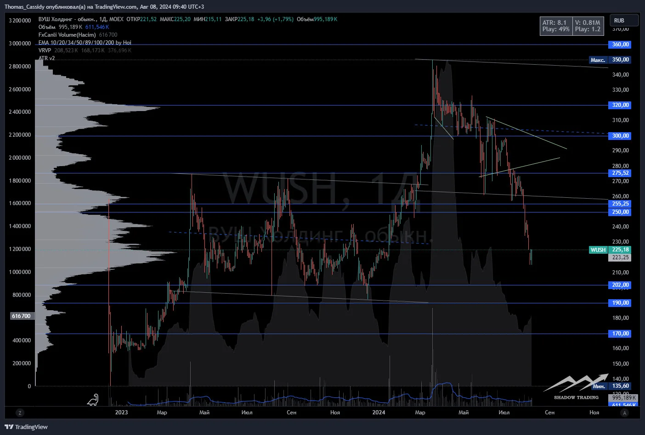Click the ATR v2 indicator label
Screen dimensions: 645x435
tap(46, 58)
